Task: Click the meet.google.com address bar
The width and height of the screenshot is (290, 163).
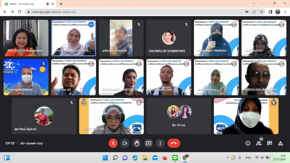Action: (x=129, y=12)
